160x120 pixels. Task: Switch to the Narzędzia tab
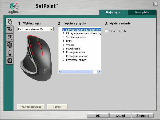(142, 13)
